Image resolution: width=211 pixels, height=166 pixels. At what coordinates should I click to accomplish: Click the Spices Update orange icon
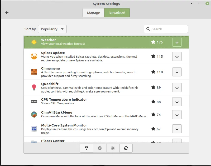tap(34, 56)
